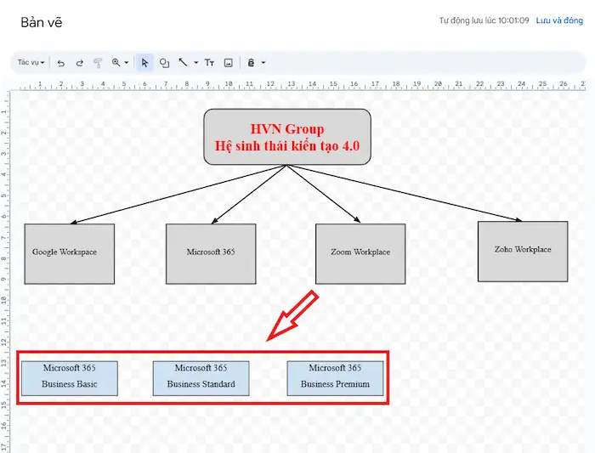Expand the zoom level dropdown arrow

click(x=127, y=63)
